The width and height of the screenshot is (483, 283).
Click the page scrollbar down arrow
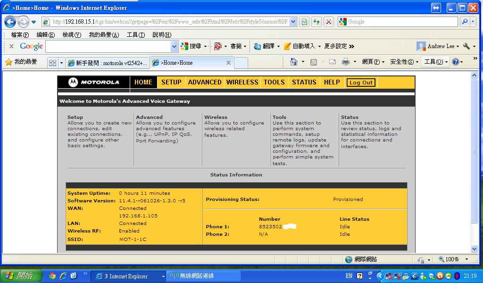tap(475, 249)
